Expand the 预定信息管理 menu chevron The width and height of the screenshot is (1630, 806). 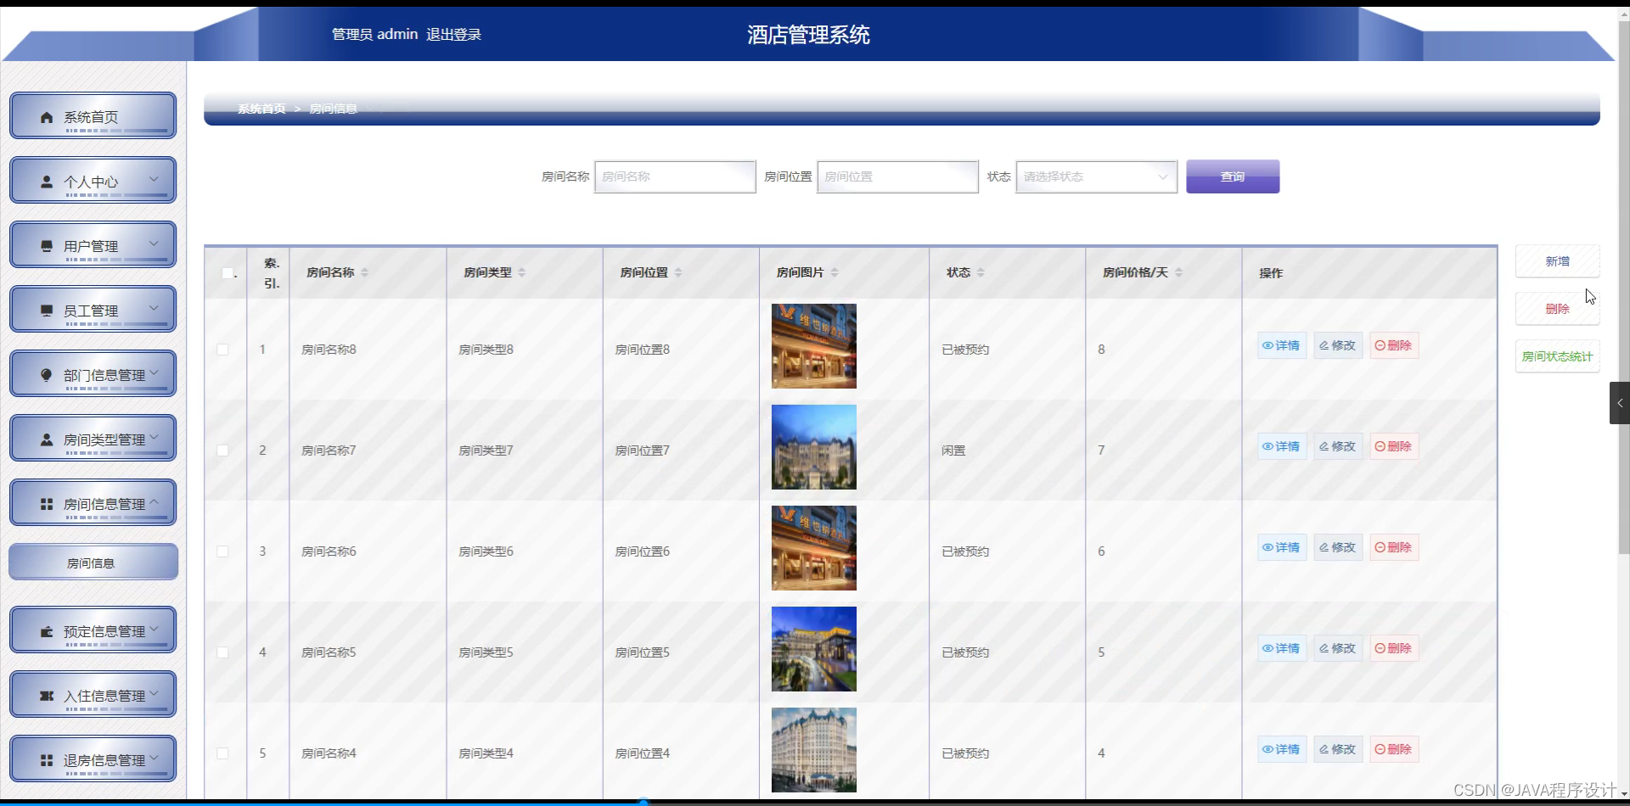[154, 629]
